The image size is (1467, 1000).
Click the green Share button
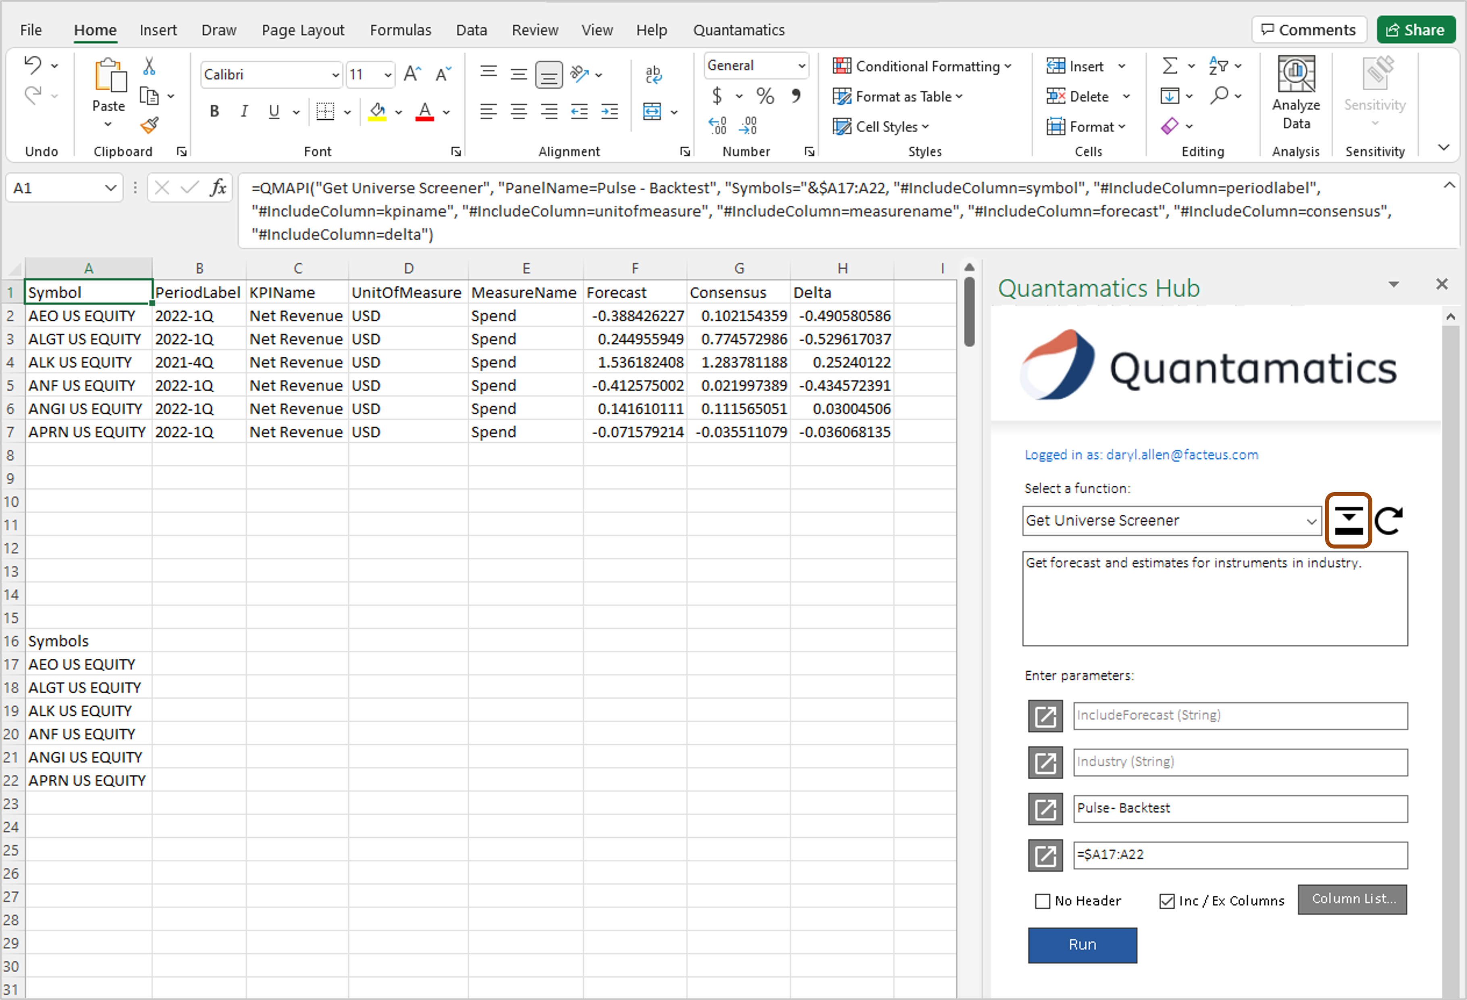(x=1416, y=30)
